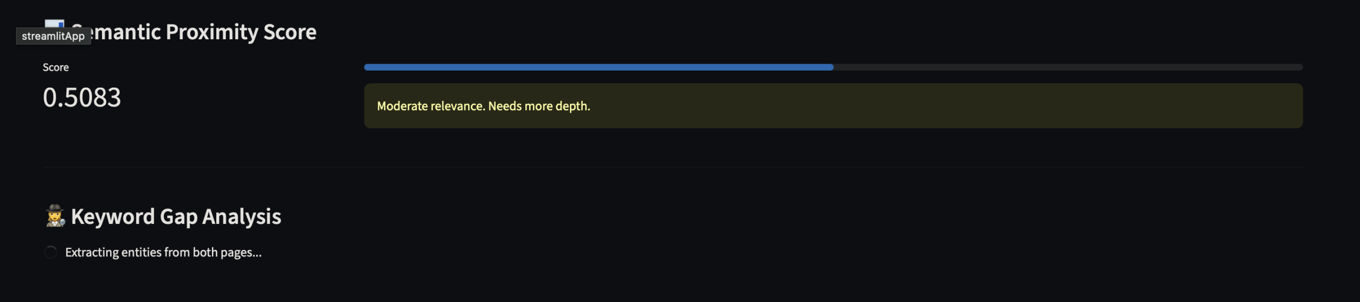The height and width of the screenshot is (302, 1360).
Task: Click the 0.5083 score value
Action: [x=82, y=98]
